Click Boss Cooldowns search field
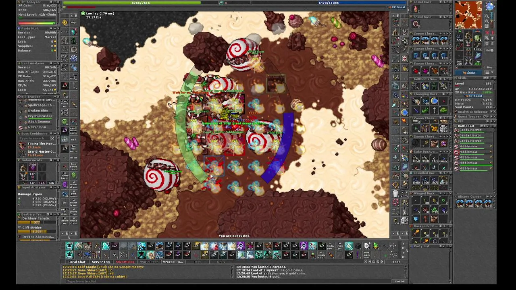 [x=35, y=138]
